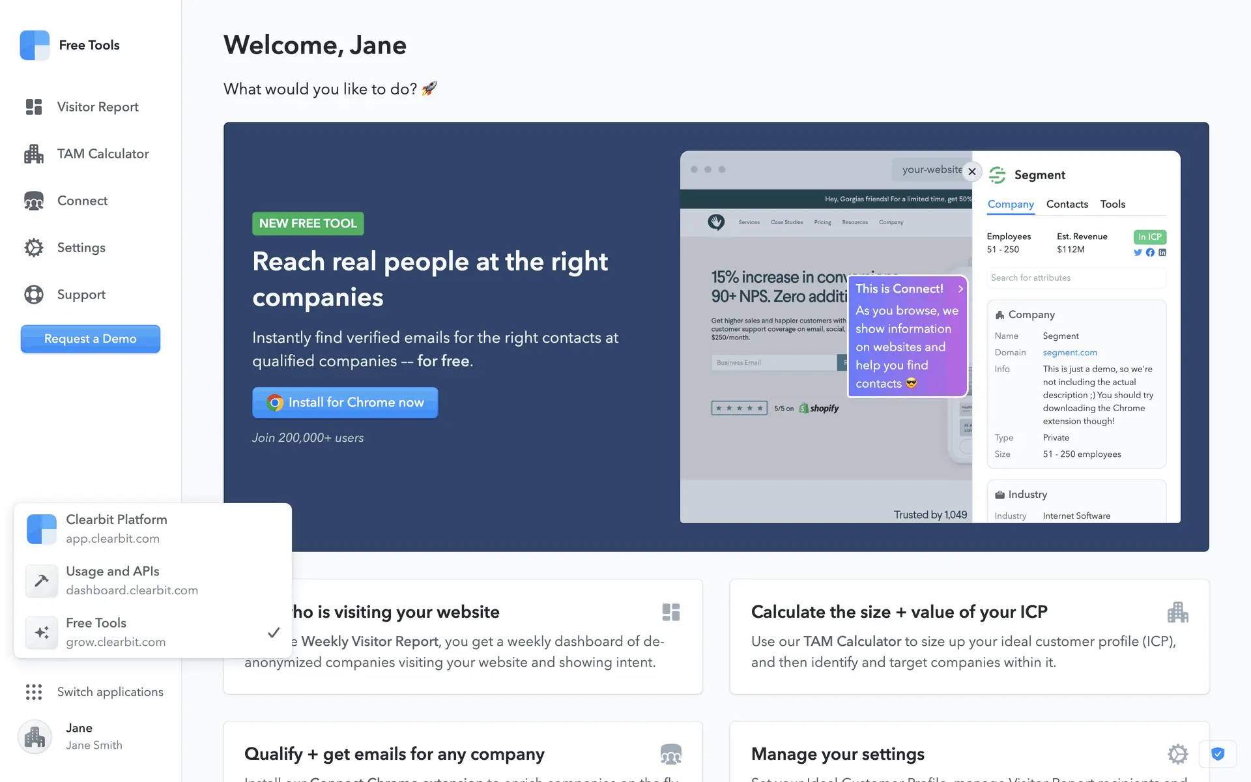Switch to the Contacts tab

click(x=1067, y=204)
